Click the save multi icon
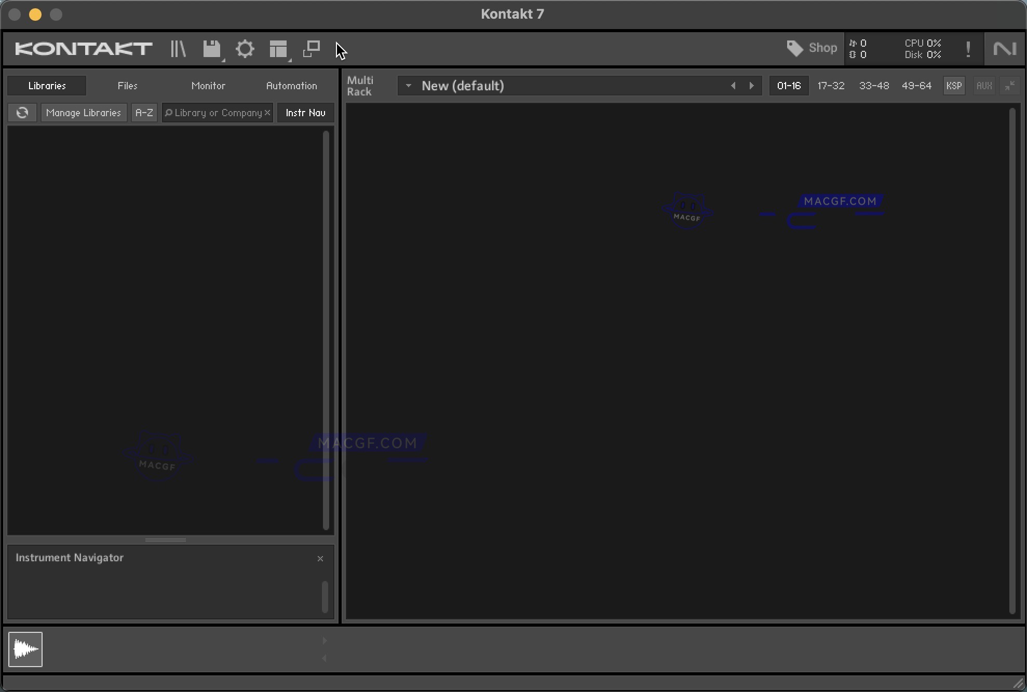 (x=212, y=49)
